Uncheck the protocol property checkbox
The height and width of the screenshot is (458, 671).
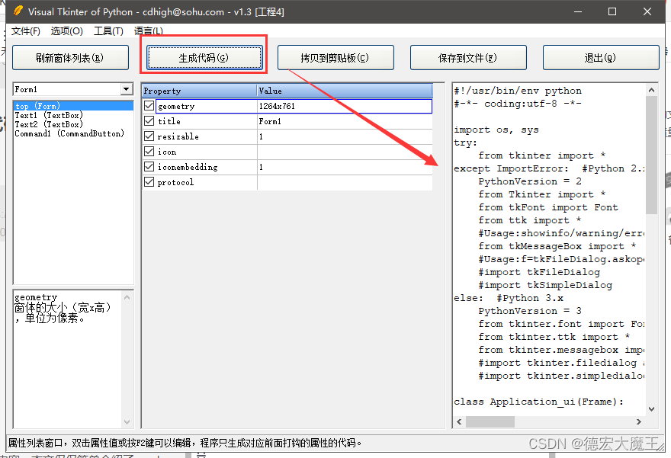click(149, 181)
